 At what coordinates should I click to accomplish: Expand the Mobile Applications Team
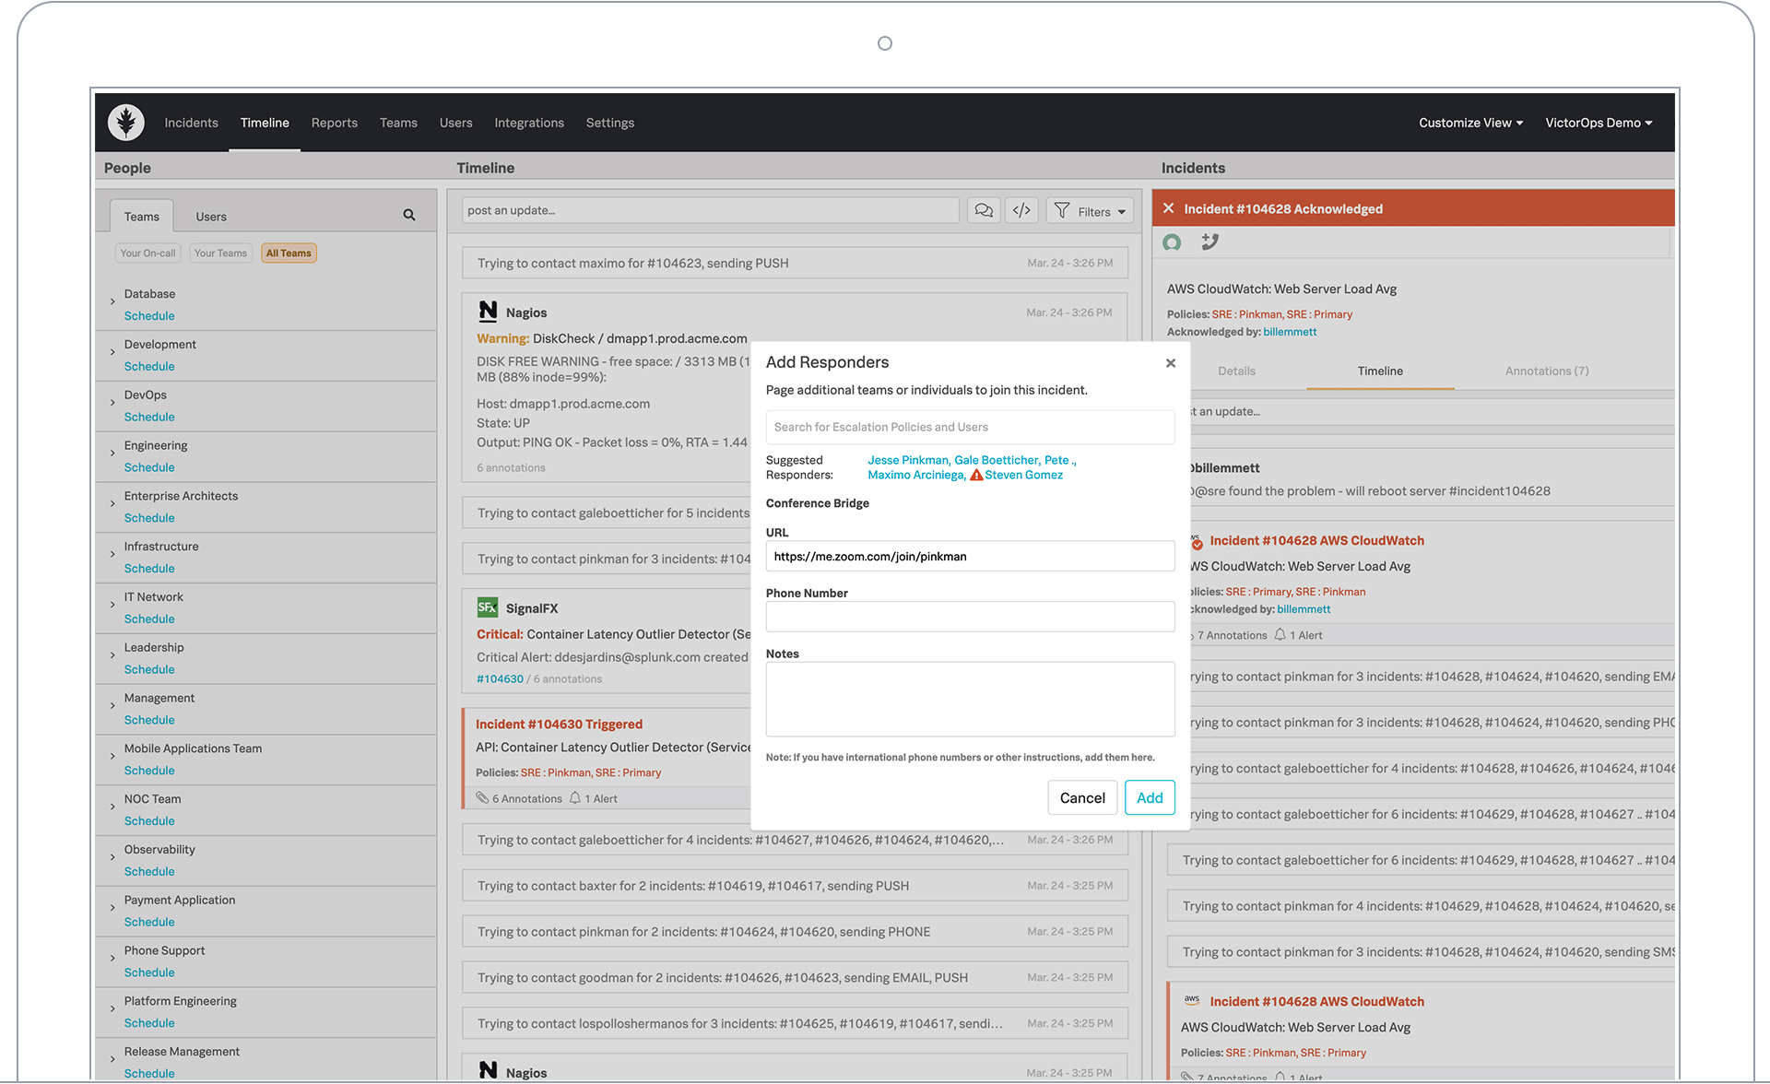point(112,757)
